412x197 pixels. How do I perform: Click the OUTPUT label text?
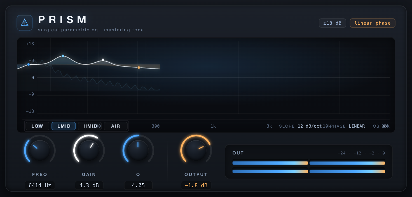[196, 174]
